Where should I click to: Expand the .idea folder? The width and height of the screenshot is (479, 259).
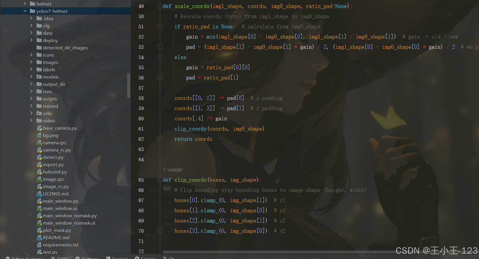(x=32, y=18)
